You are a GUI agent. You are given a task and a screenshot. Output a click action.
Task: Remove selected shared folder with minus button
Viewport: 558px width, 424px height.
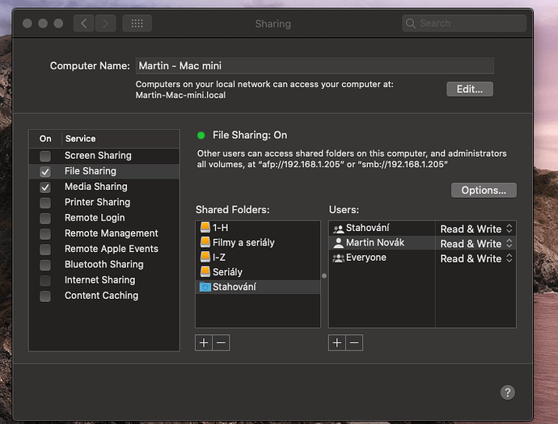coord(221,342)
